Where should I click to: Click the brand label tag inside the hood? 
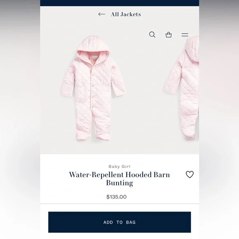(x=94, y=56)
